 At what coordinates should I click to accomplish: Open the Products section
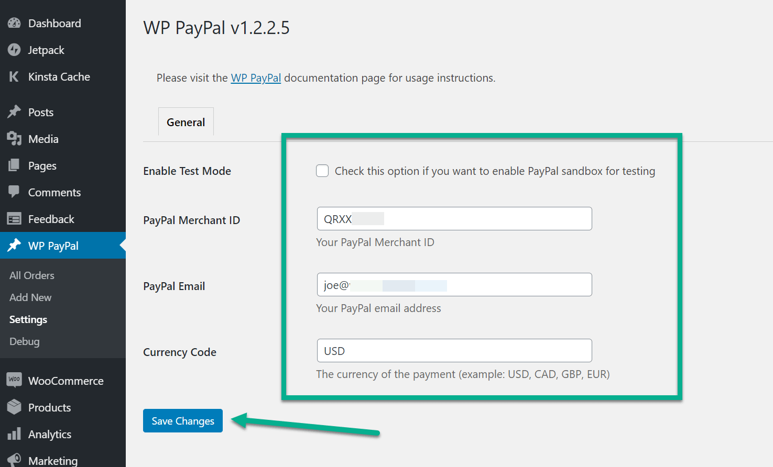coord(49,407)
